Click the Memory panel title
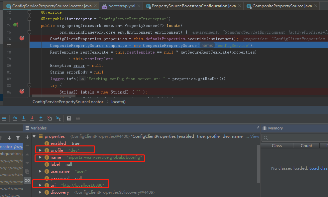The width and height of the screenshot is (328, 197). (x=275, y=128)
